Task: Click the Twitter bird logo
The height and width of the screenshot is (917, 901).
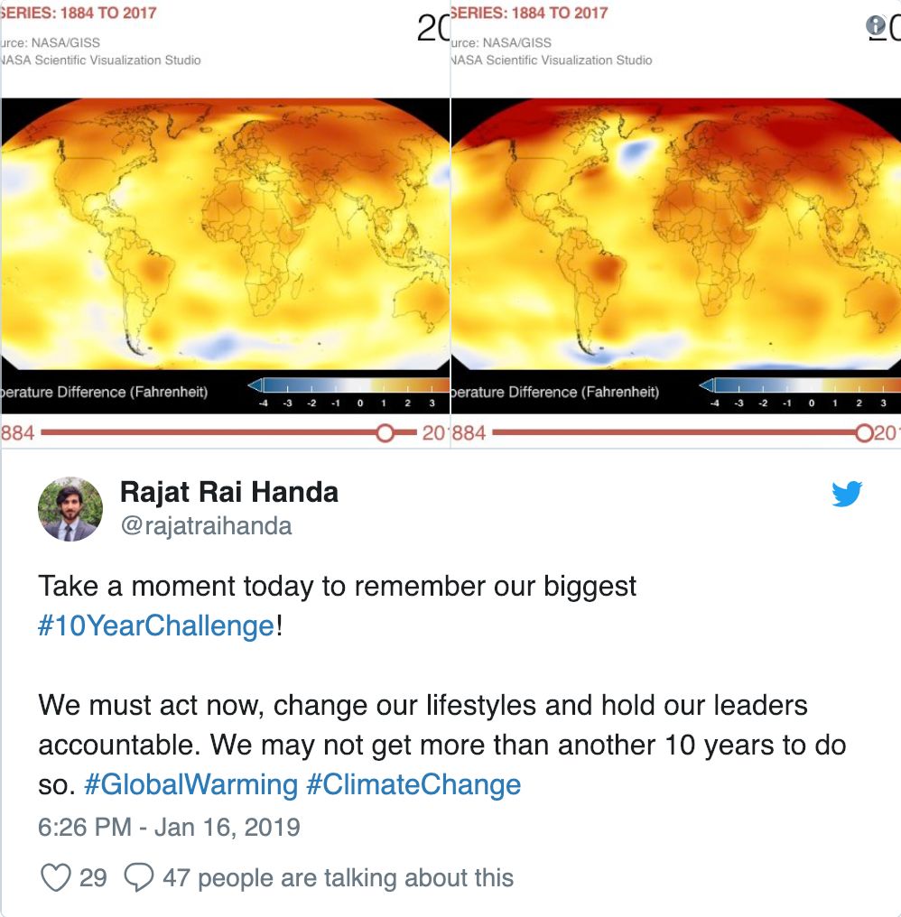Action: pyautogui.click(x=847, y=494)
